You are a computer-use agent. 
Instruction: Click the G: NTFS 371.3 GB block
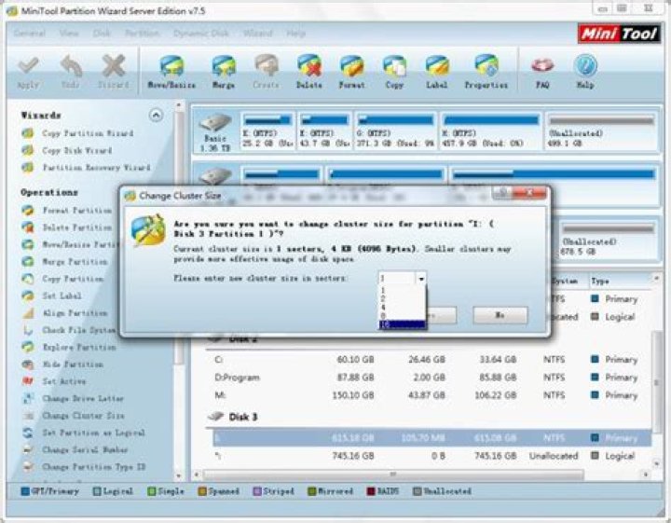point(395,131)
